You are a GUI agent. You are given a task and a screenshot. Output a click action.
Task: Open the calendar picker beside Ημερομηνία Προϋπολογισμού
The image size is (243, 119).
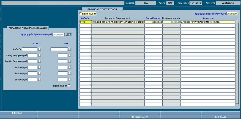pyautogui.click(x=66, y=35)
